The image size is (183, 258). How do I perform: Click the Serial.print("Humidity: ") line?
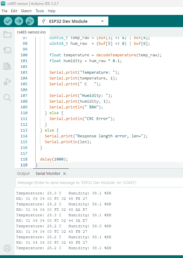[81, 95]
